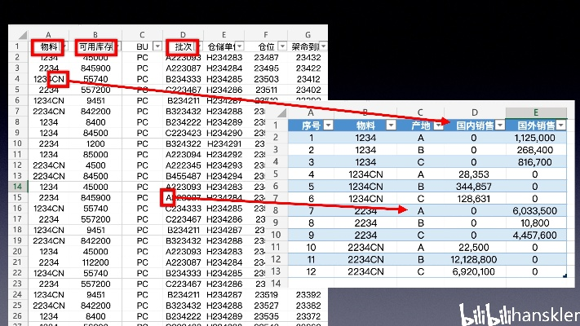Click cell 23432 in row 2
580x326 pixels.
tap(308, 57)
